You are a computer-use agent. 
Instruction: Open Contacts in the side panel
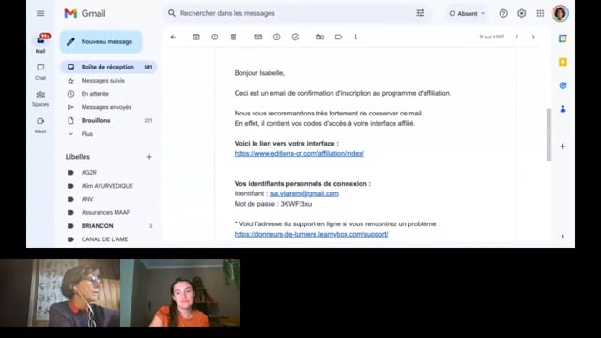click(562, 109)
